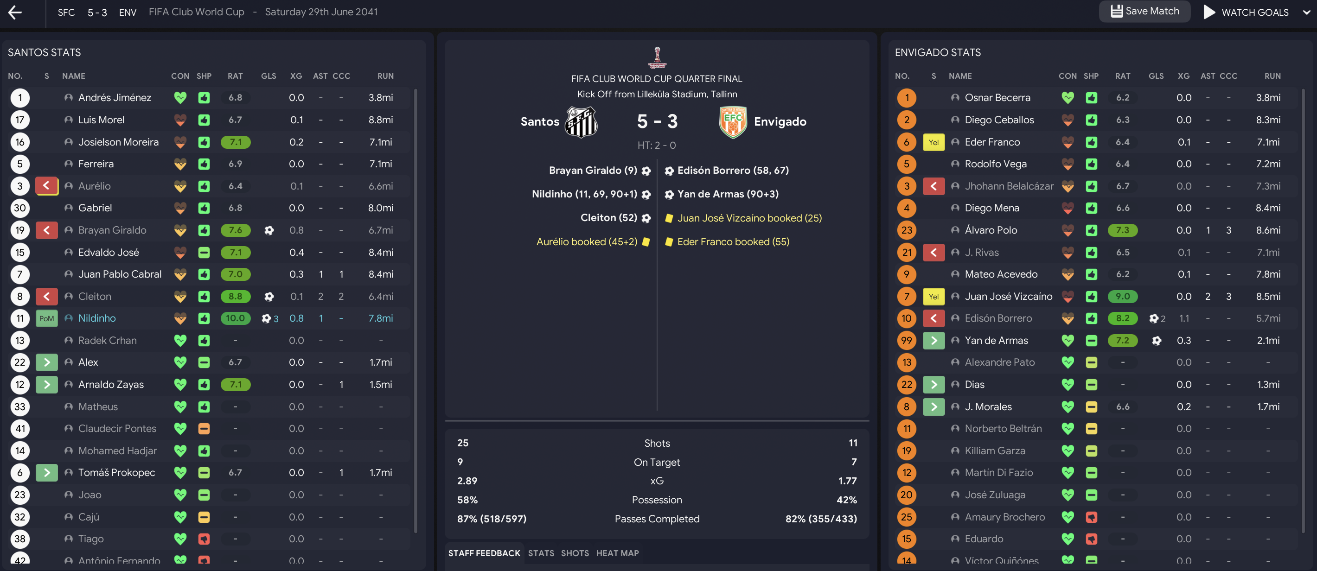Click Yan de Armas's green substituted-on arrow
The width and height of the screenshot is (1317, 571).
[x=933, y=341]
